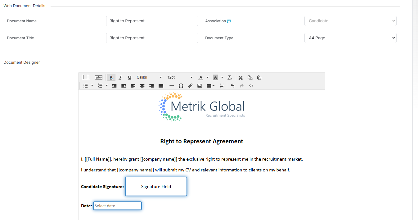Click the Candidate Signature label
Viewport: 418px width, 220px height.
tap(102, 187)
